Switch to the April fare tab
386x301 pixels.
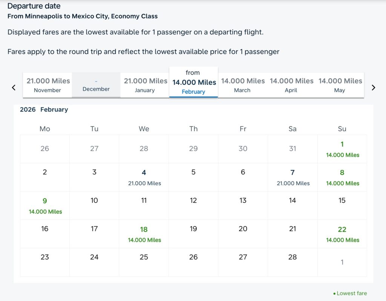click(291, 85)
